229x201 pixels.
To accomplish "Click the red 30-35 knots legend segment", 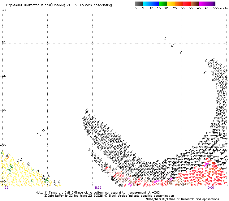I will pos(187,4).
